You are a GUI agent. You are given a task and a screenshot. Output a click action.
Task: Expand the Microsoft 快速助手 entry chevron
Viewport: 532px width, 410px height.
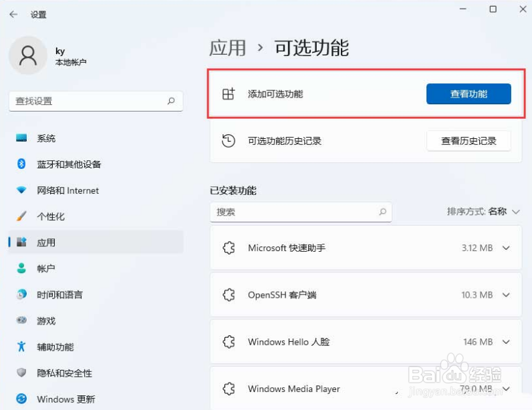(x=506, y=248)
